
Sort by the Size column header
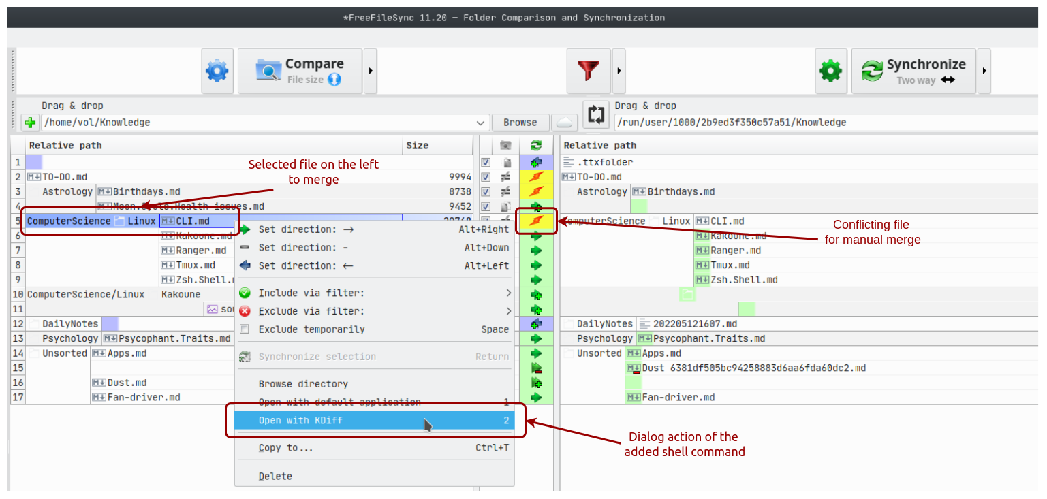tap(437, 146)
